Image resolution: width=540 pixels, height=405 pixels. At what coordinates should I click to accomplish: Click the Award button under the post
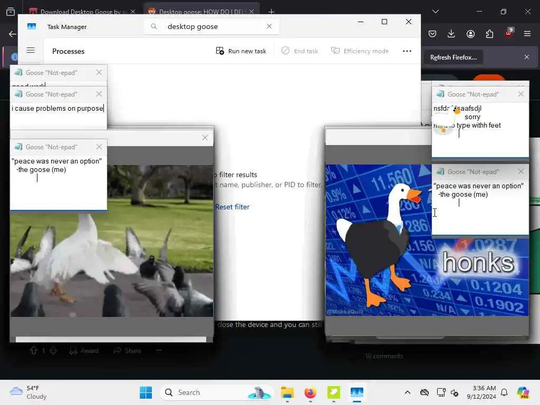click(x=84, y=351)
